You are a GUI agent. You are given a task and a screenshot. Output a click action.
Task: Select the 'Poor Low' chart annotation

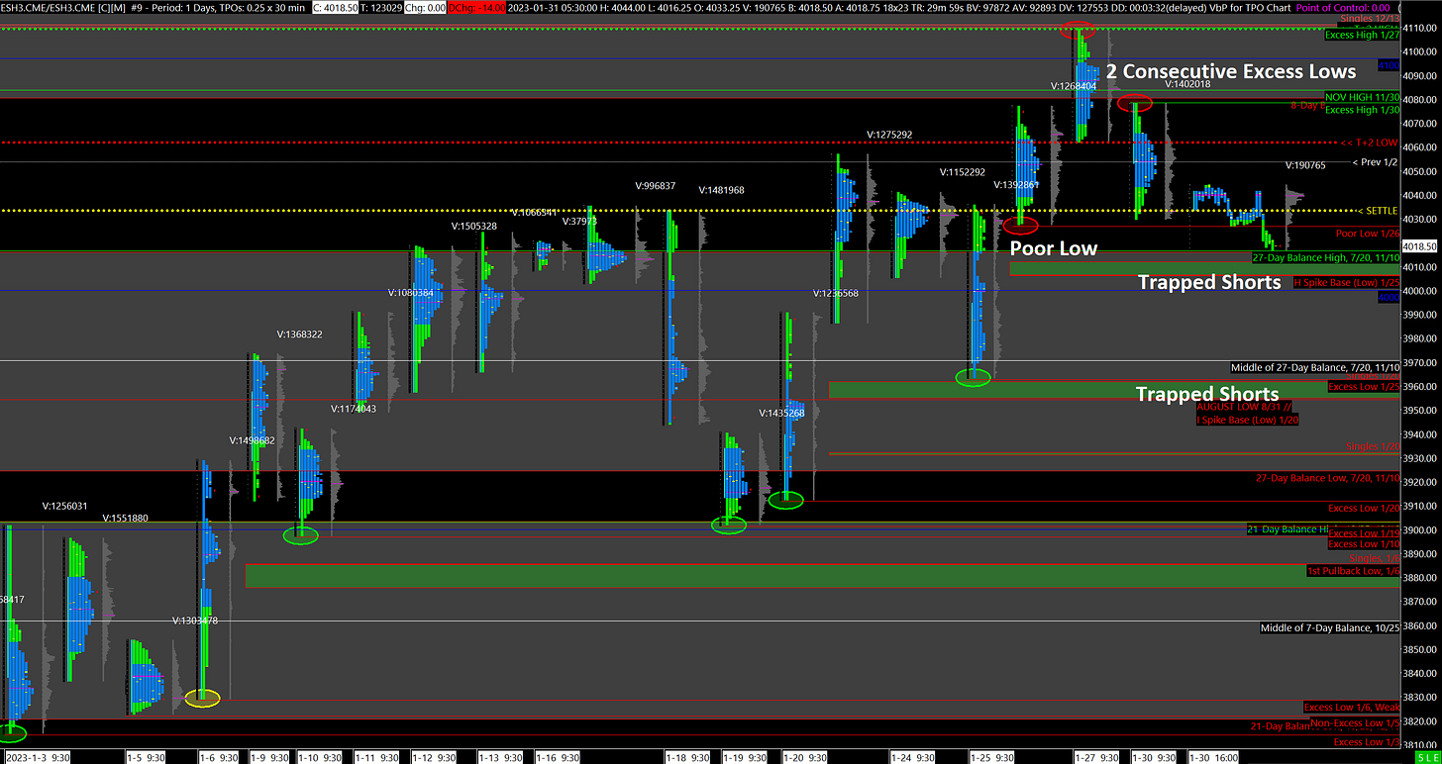1054,248
